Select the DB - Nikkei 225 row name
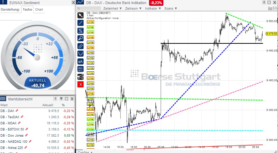 point(12,148)
